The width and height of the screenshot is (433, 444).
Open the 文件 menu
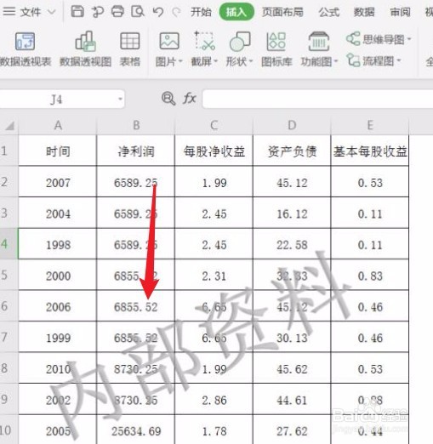point(31,12)
